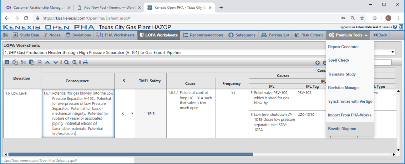405x164 pixels.
Task: Click the zoom in magnifier icon
Action: 75,62
